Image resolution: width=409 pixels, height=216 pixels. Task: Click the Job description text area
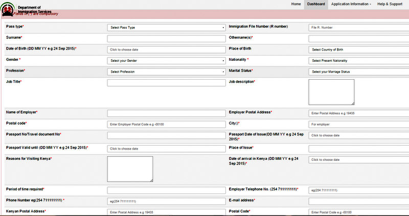(331, 91)
